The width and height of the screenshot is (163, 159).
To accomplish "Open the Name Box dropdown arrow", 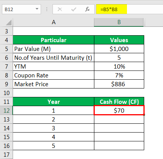I will (x=37, y=9).
